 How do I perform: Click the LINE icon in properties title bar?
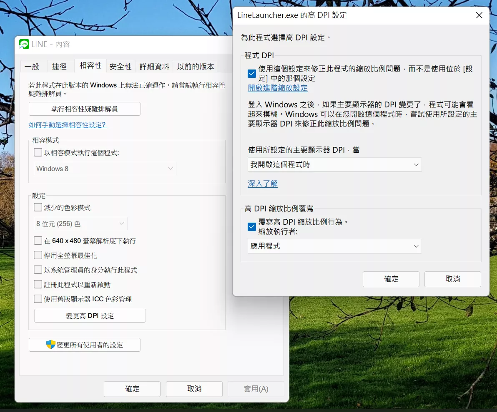24,44
